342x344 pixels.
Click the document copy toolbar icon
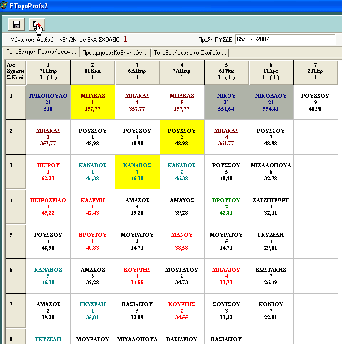tap(36, 24)
